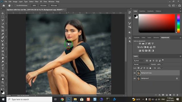The image size is (182, 102).
Task: Select the Crop tool
Action: click(3, 27)
